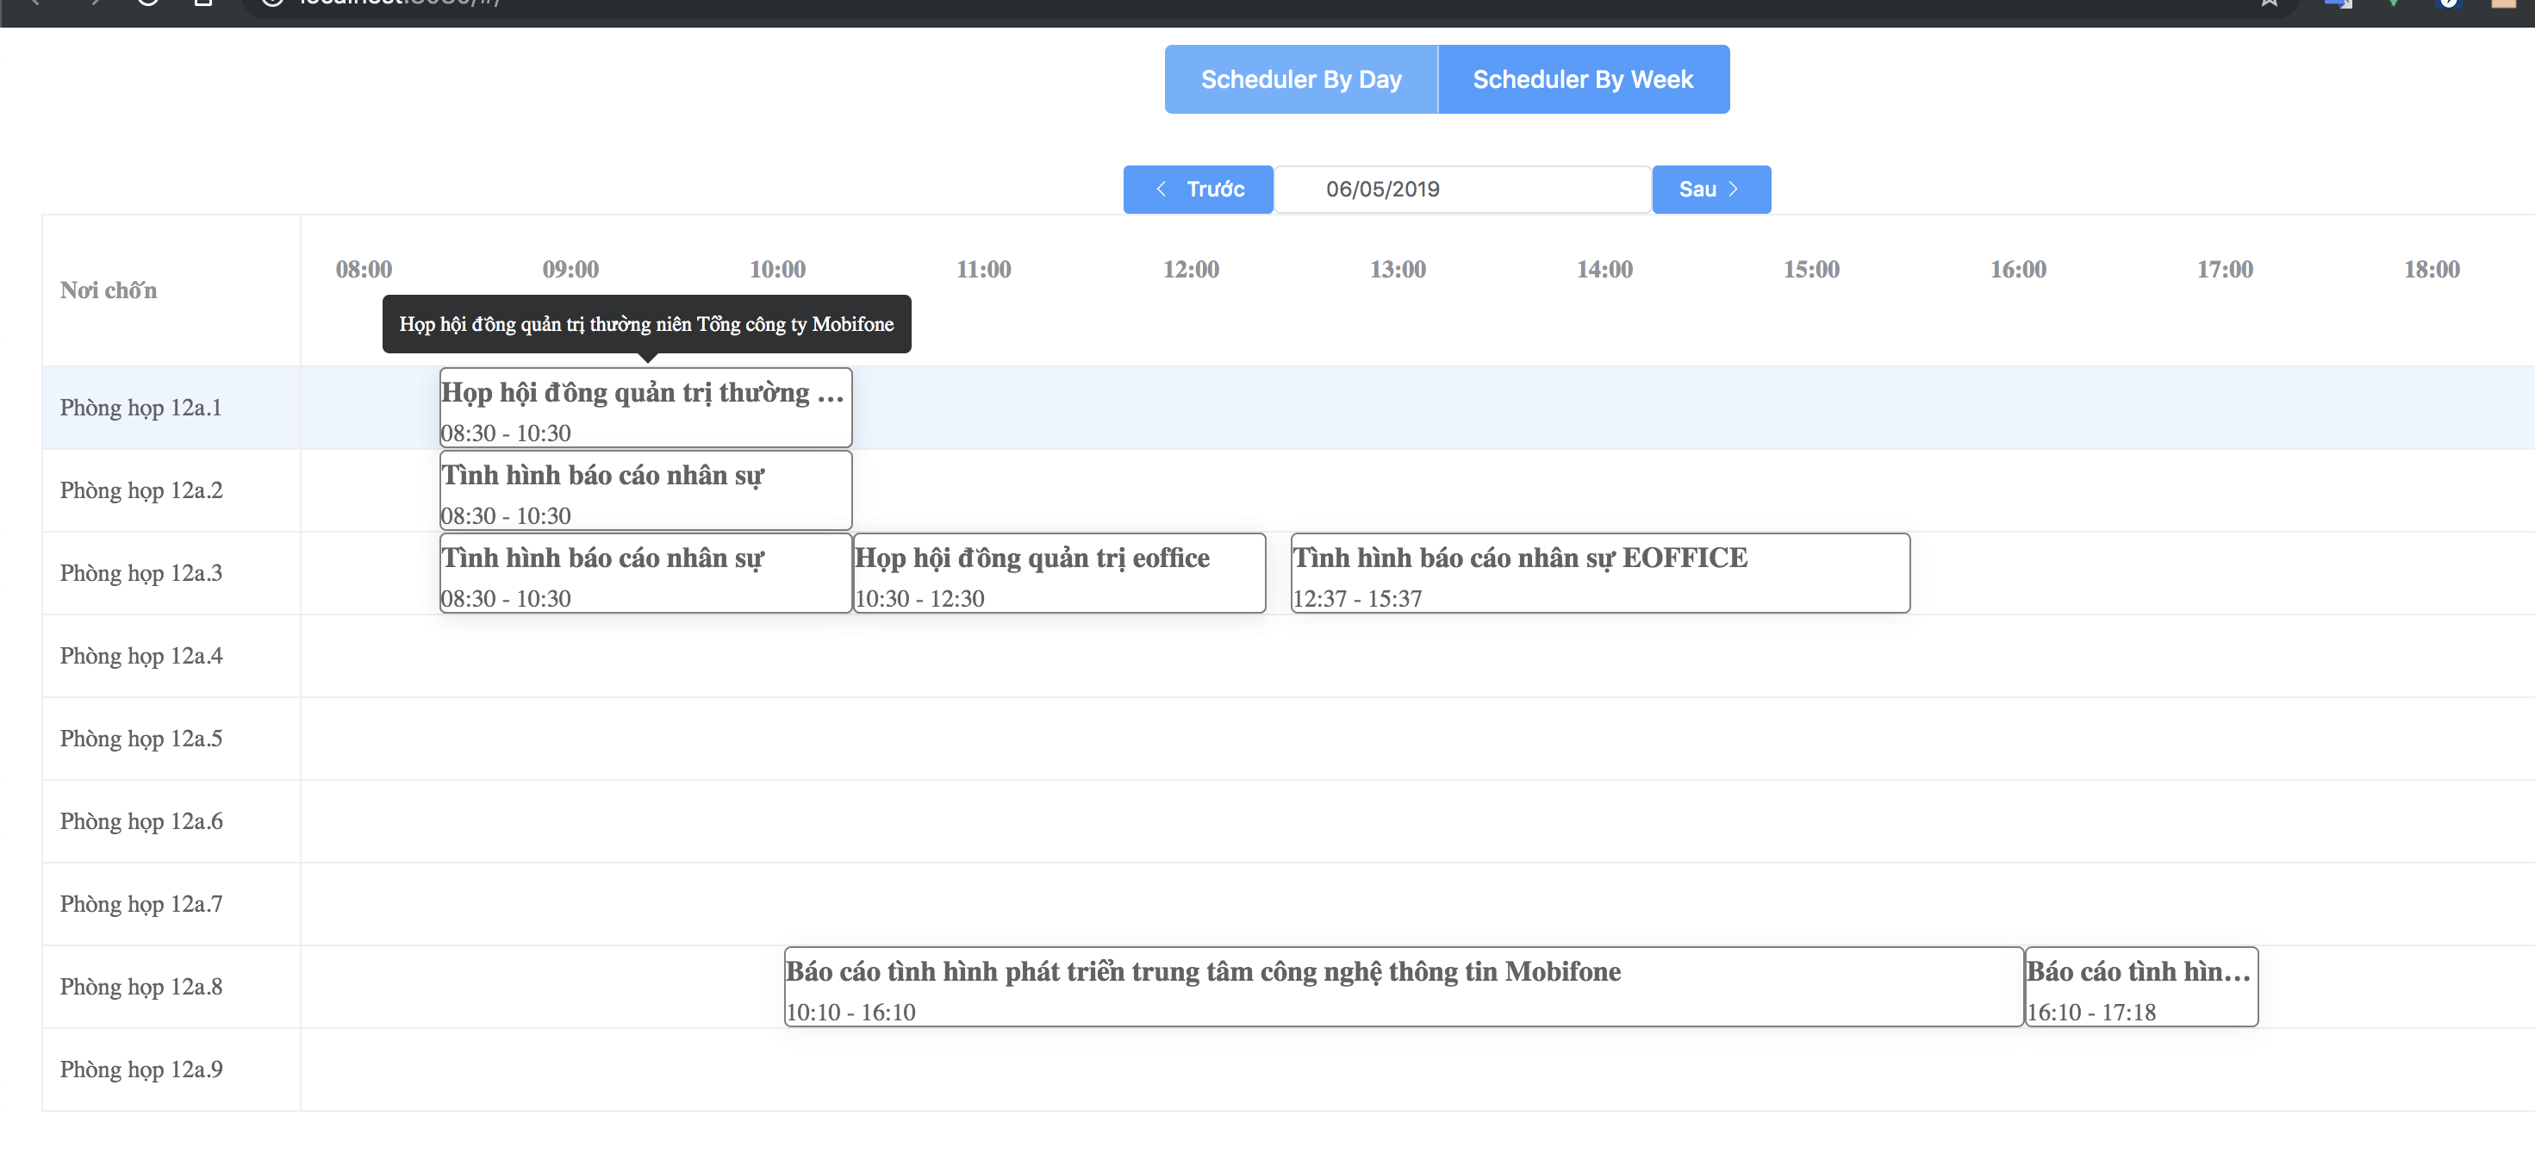Open Tình hình báo cáo nhân sự EOFFICE event
Screen dimensions: 2535x1160
[1599, 574]
